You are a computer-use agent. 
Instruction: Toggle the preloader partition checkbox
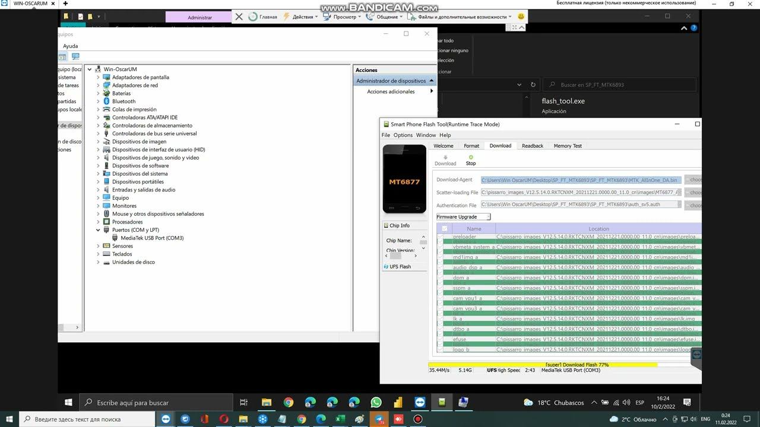click(441, 237)
